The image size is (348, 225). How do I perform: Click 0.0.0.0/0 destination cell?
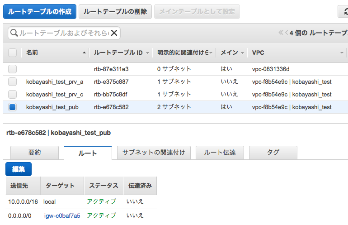click(20, 215)
